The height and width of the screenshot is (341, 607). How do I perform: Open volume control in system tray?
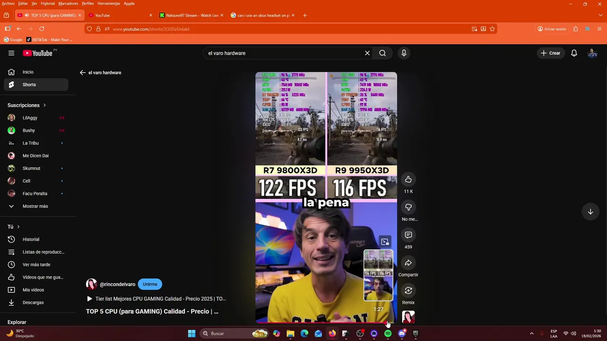point(573,333)
